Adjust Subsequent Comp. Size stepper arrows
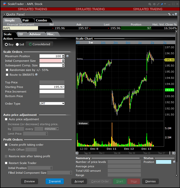 click(x=63, y=65)
